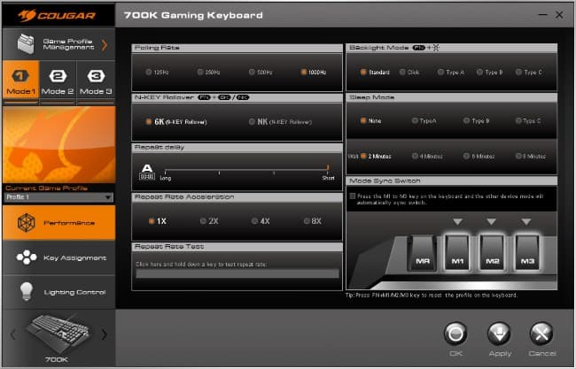The image size is (576, 369).
Task: Click the down arrow above M3
Action: point(526,221)
